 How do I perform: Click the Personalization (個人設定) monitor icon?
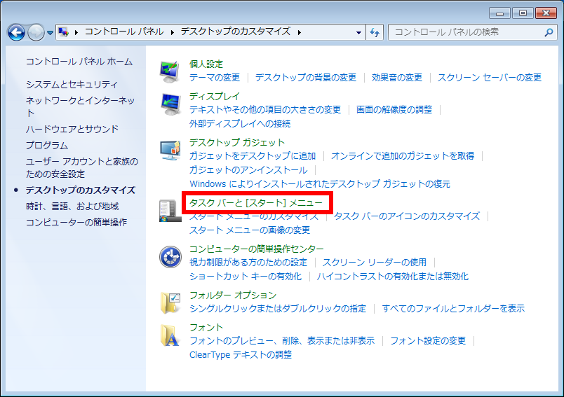(170, 71)
